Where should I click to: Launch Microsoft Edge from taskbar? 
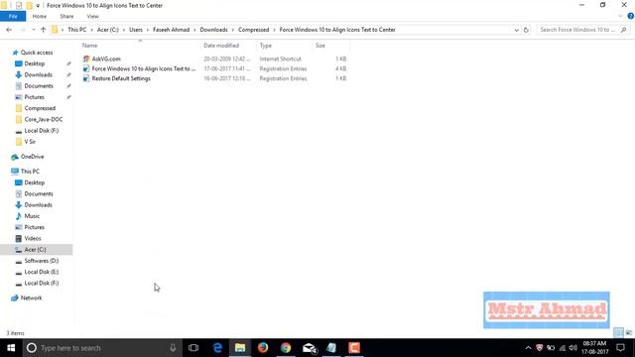click(217, 348)
